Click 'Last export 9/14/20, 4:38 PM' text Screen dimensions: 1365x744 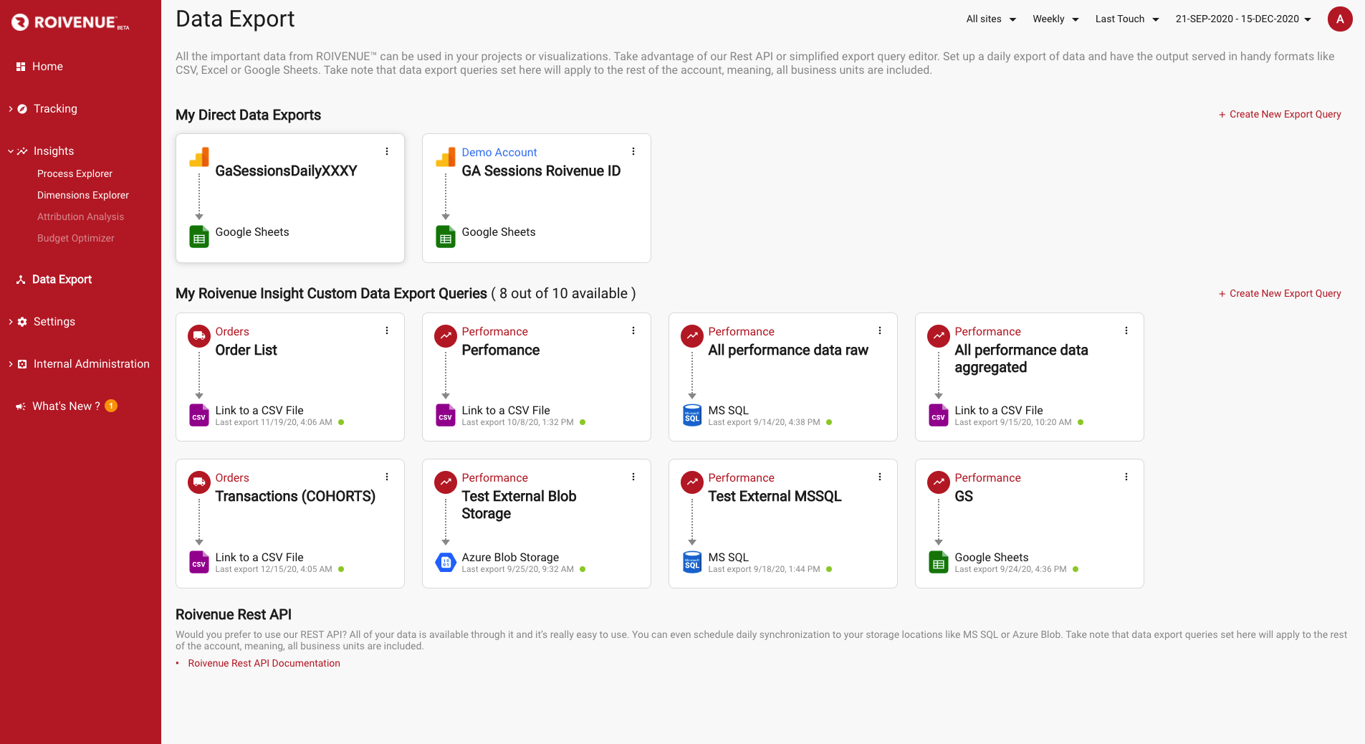pos(764,423)
